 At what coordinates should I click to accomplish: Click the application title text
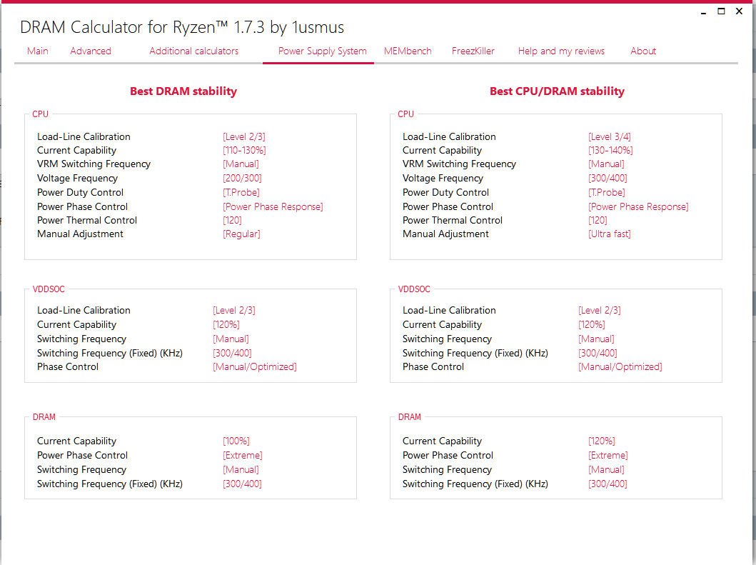click(x=182, y=28)
